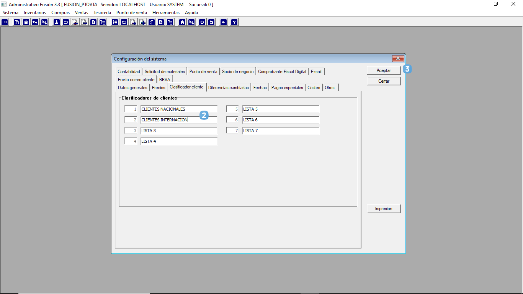
Task: Click the CLIENTES NACIONALES text field
Action: (179, 109)
